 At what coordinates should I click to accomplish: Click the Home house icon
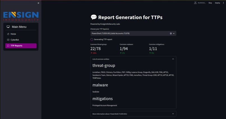[8, 34]
